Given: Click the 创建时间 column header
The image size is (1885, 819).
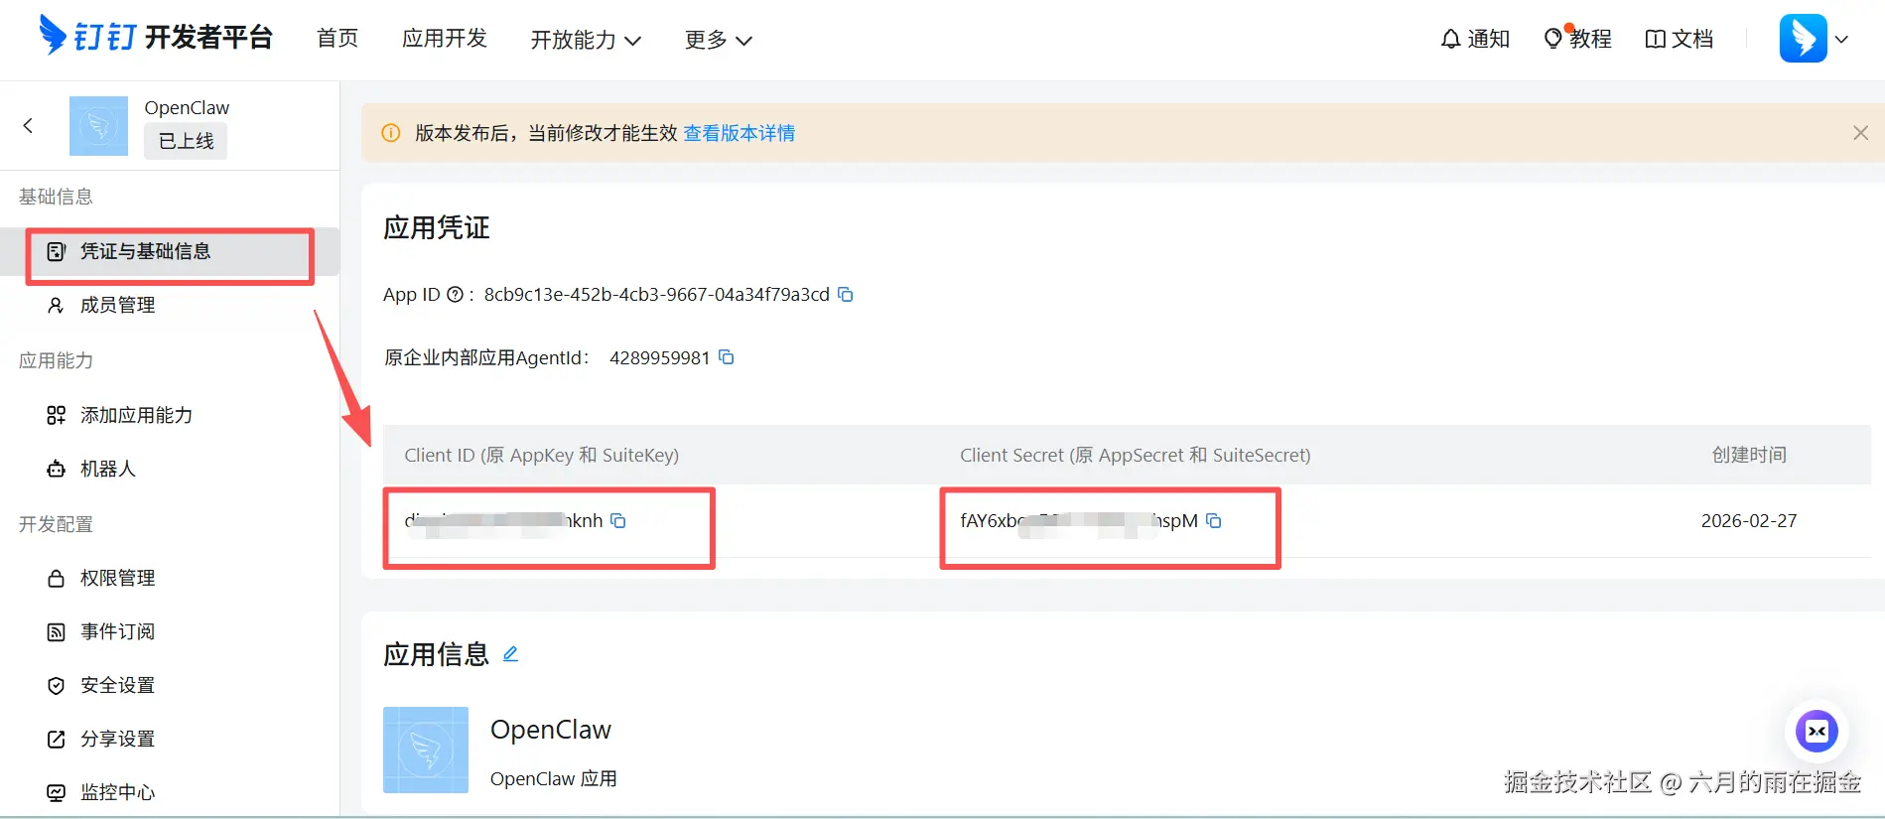Looking at the screenshot, I should [x=1749, y=455].
